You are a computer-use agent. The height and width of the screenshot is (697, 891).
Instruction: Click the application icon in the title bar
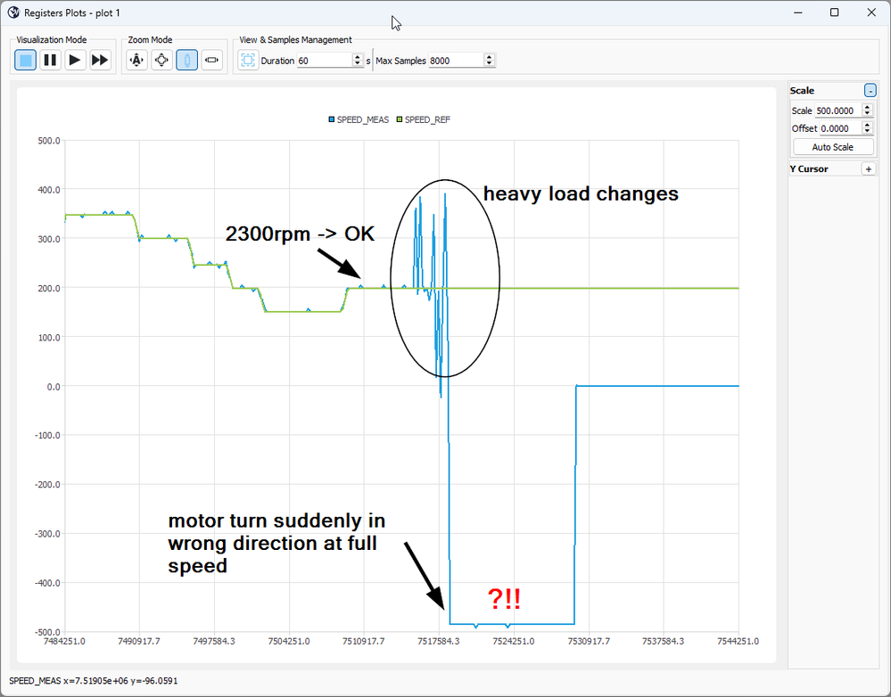point(13,12)
